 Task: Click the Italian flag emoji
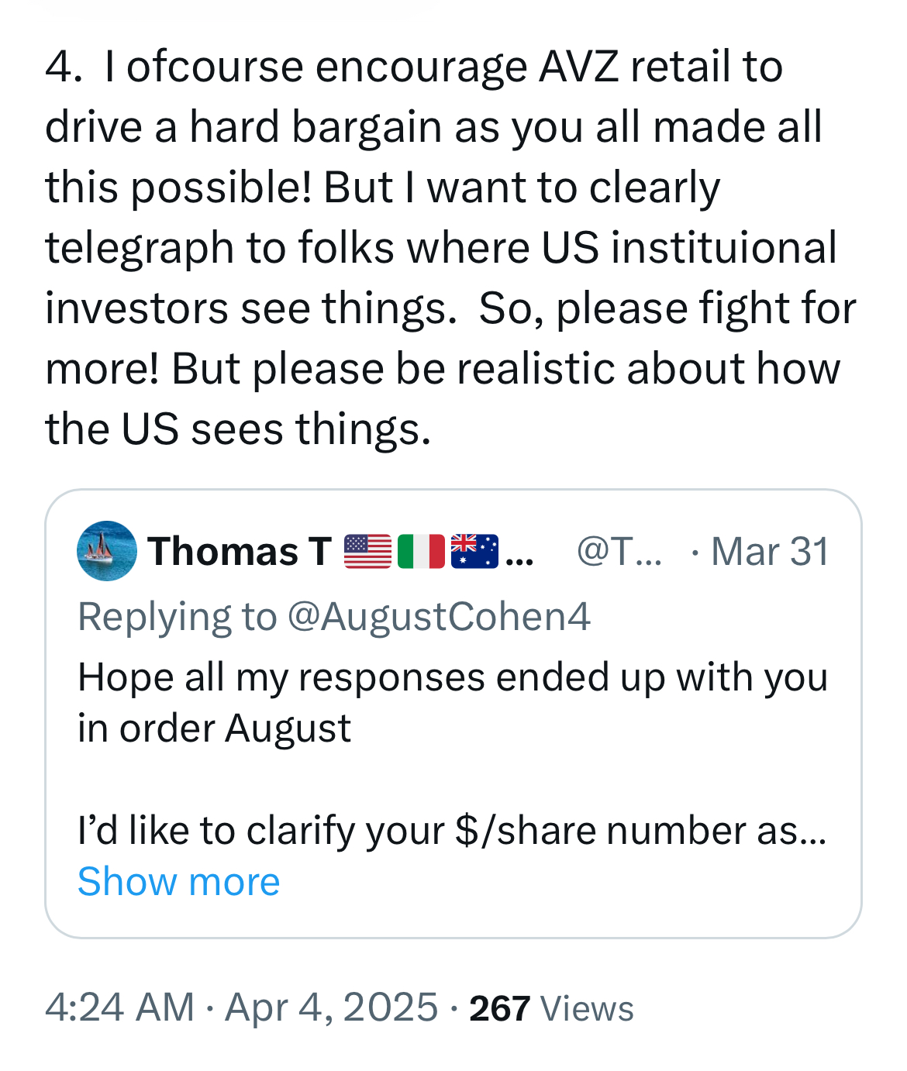[421, 551]
